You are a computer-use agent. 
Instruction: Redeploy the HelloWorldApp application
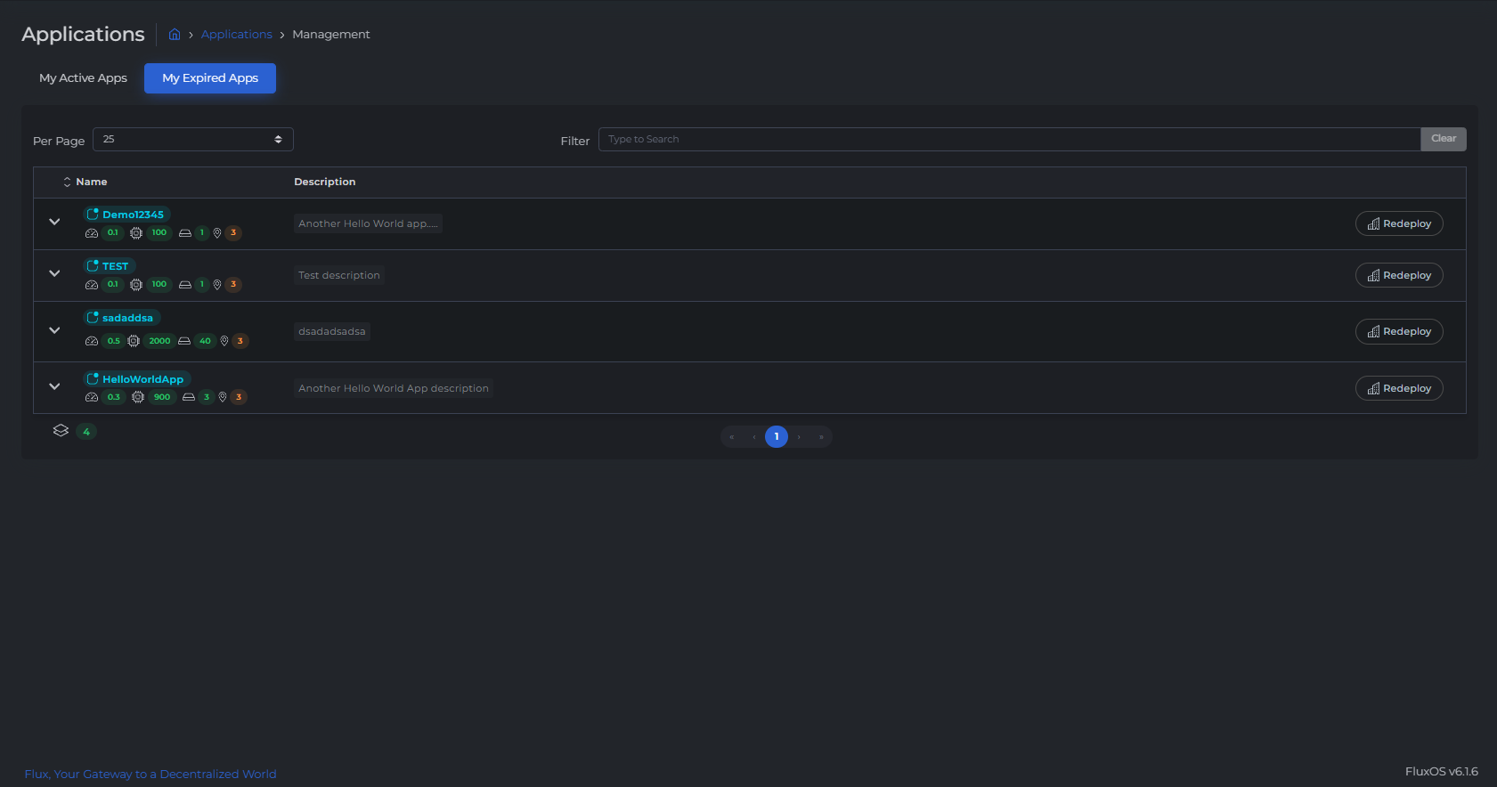point(1398,388)
